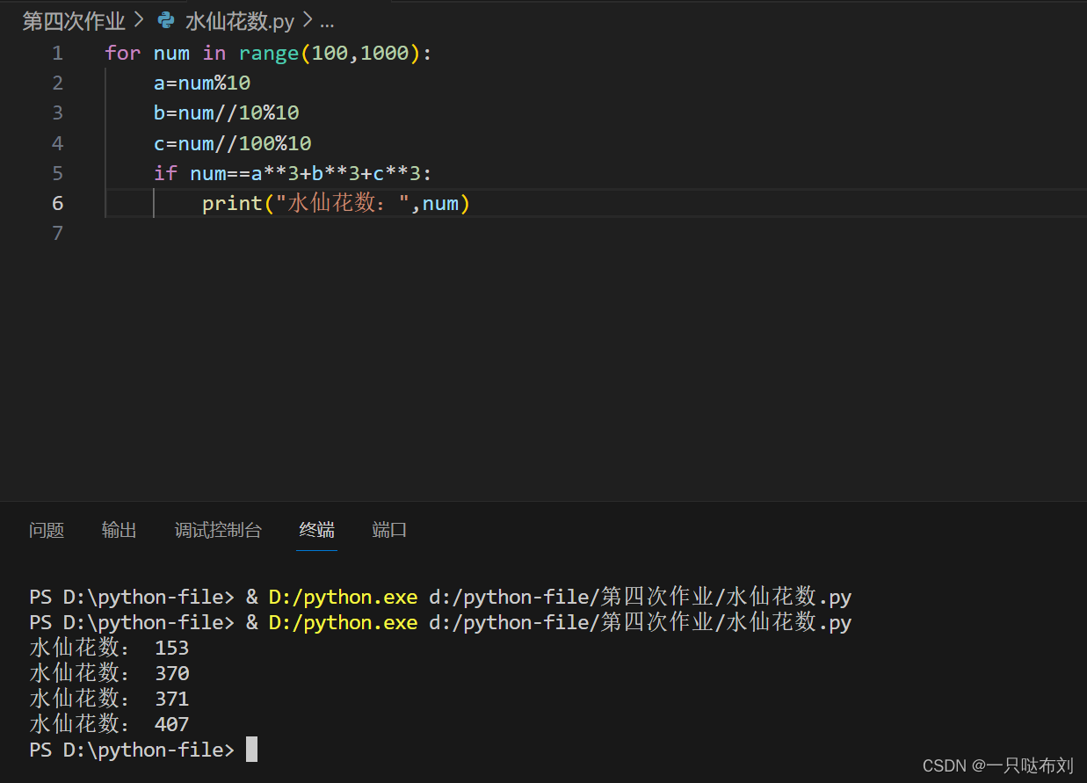Select the 终端 panel tab
The width and height of the screenshot is (1087, 783).
coord(316,530)
